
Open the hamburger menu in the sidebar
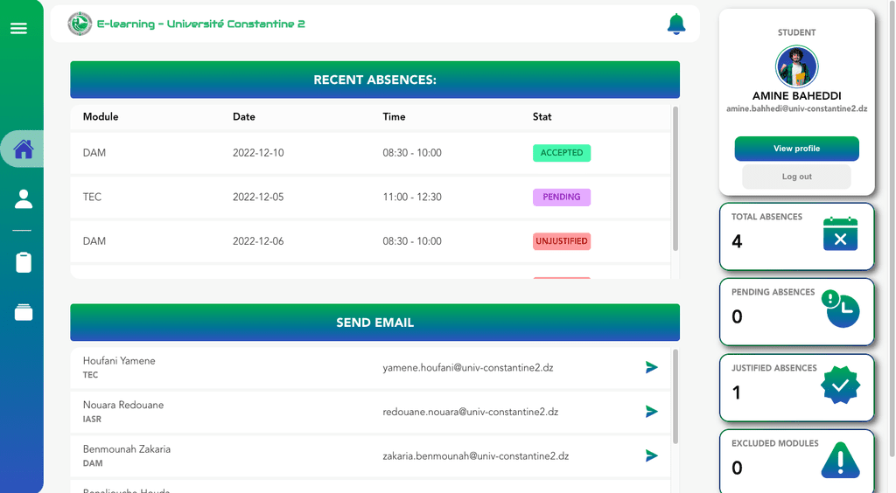click(18, 28)
